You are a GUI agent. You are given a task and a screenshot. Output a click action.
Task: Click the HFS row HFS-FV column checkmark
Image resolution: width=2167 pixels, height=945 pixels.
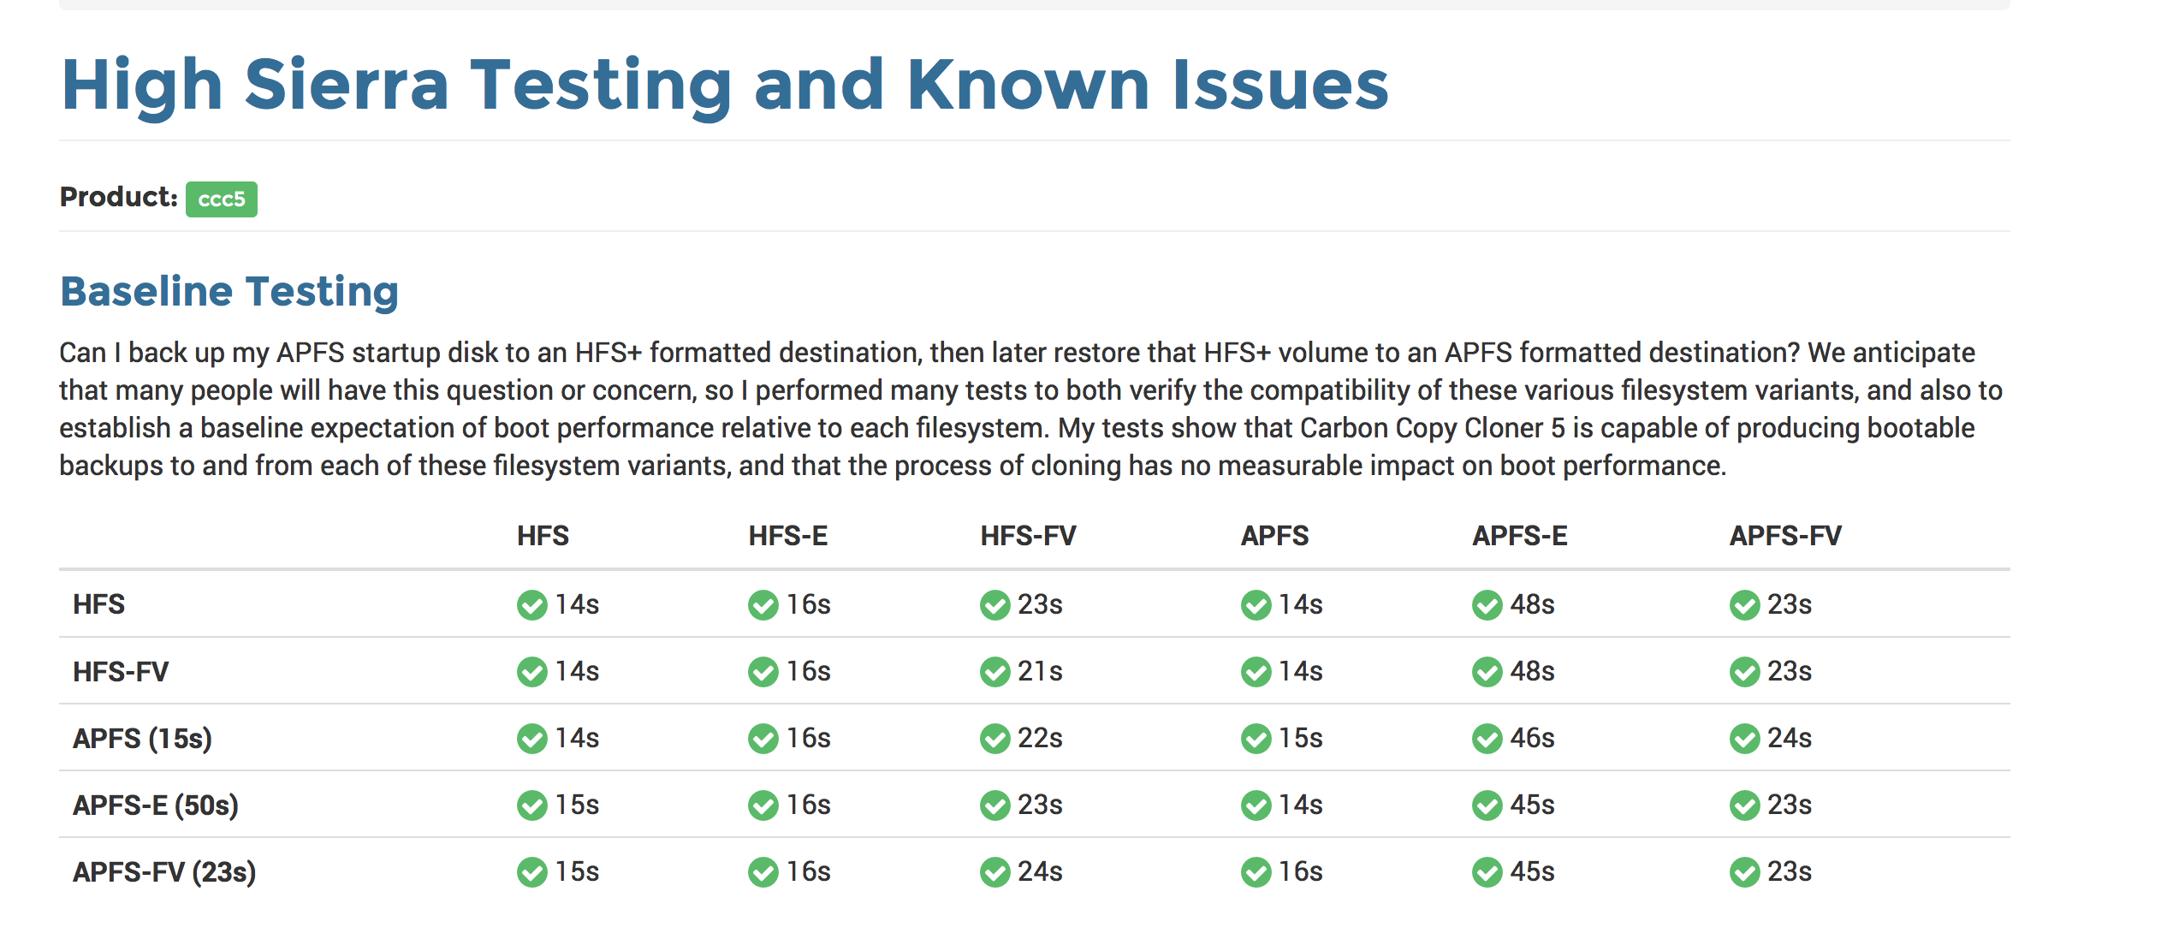click(x=994, y=605)
